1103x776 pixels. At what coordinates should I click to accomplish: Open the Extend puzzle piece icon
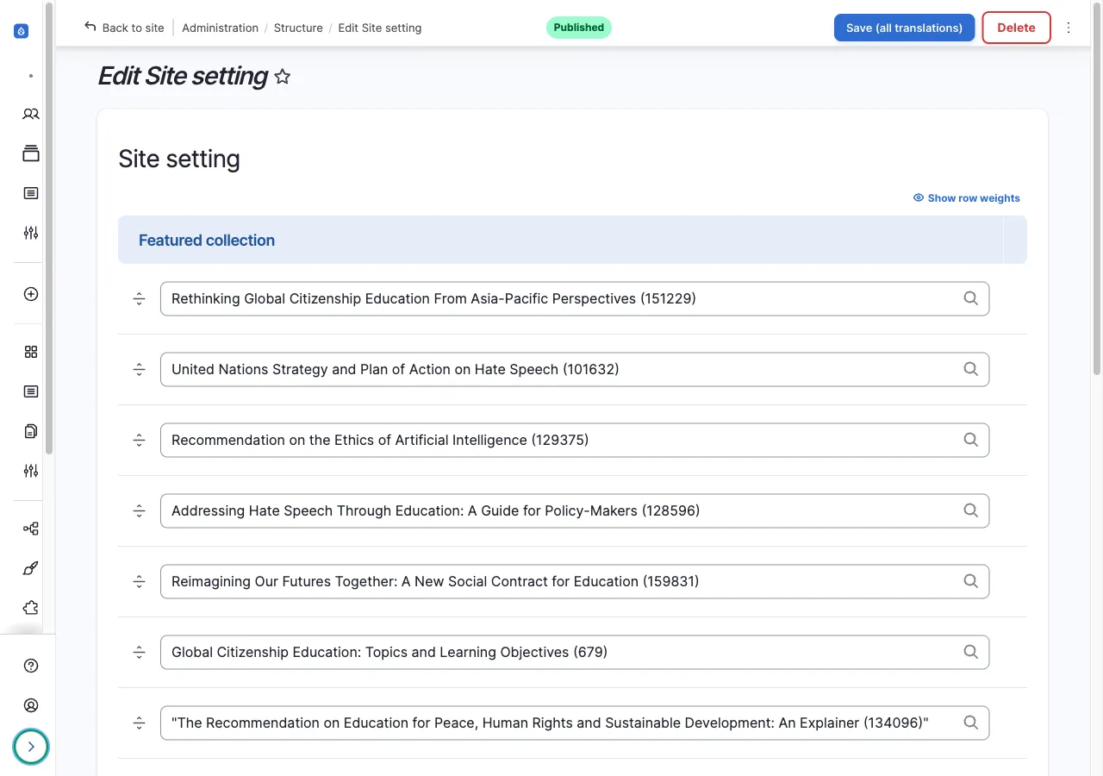(31, 608)
